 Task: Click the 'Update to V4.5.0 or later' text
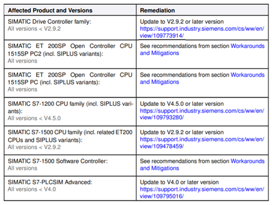[x=182, y=104]
